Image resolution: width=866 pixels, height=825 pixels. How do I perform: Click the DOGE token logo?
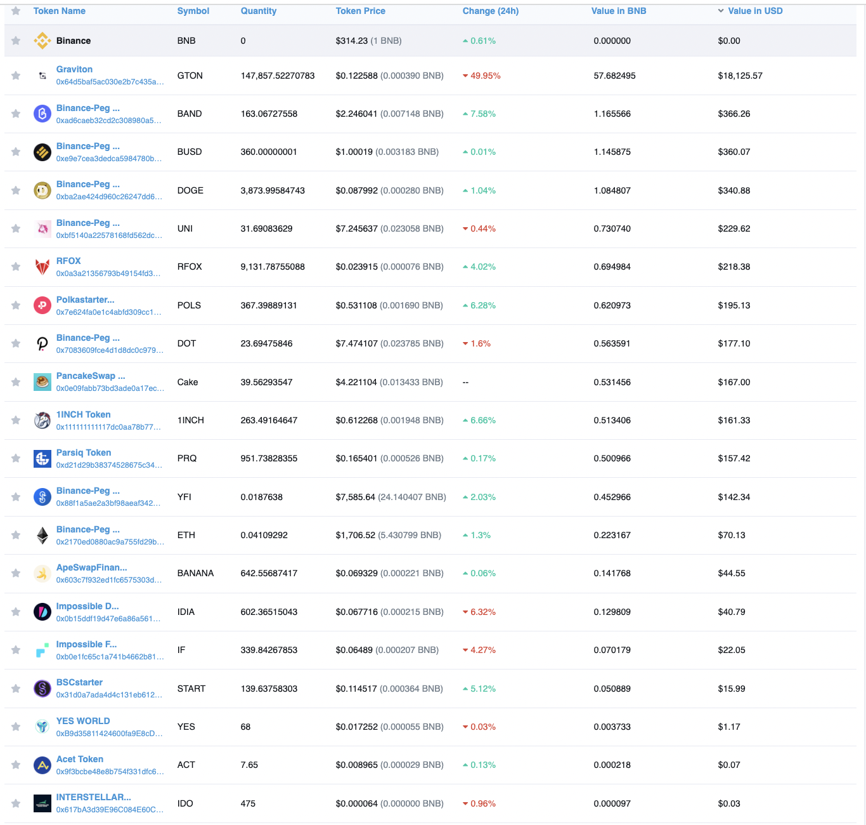(42, 190)
